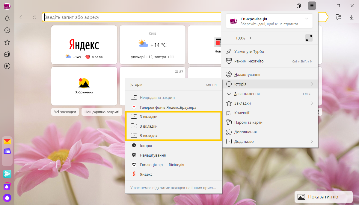Viewport: 359px width, 205px height.
Task: Click the Синхронізація sync card
Action: (x=269, y=21)
